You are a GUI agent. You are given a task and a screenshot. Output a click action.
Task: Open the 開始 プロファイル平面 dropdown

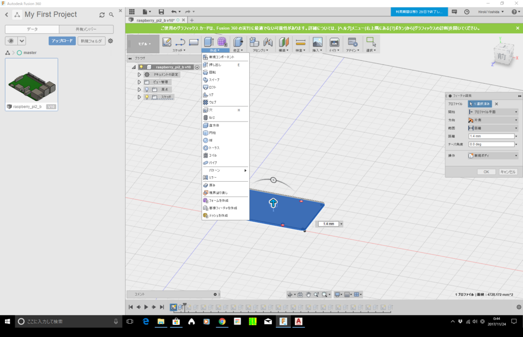pyautogui.click(x=493, y=112)
